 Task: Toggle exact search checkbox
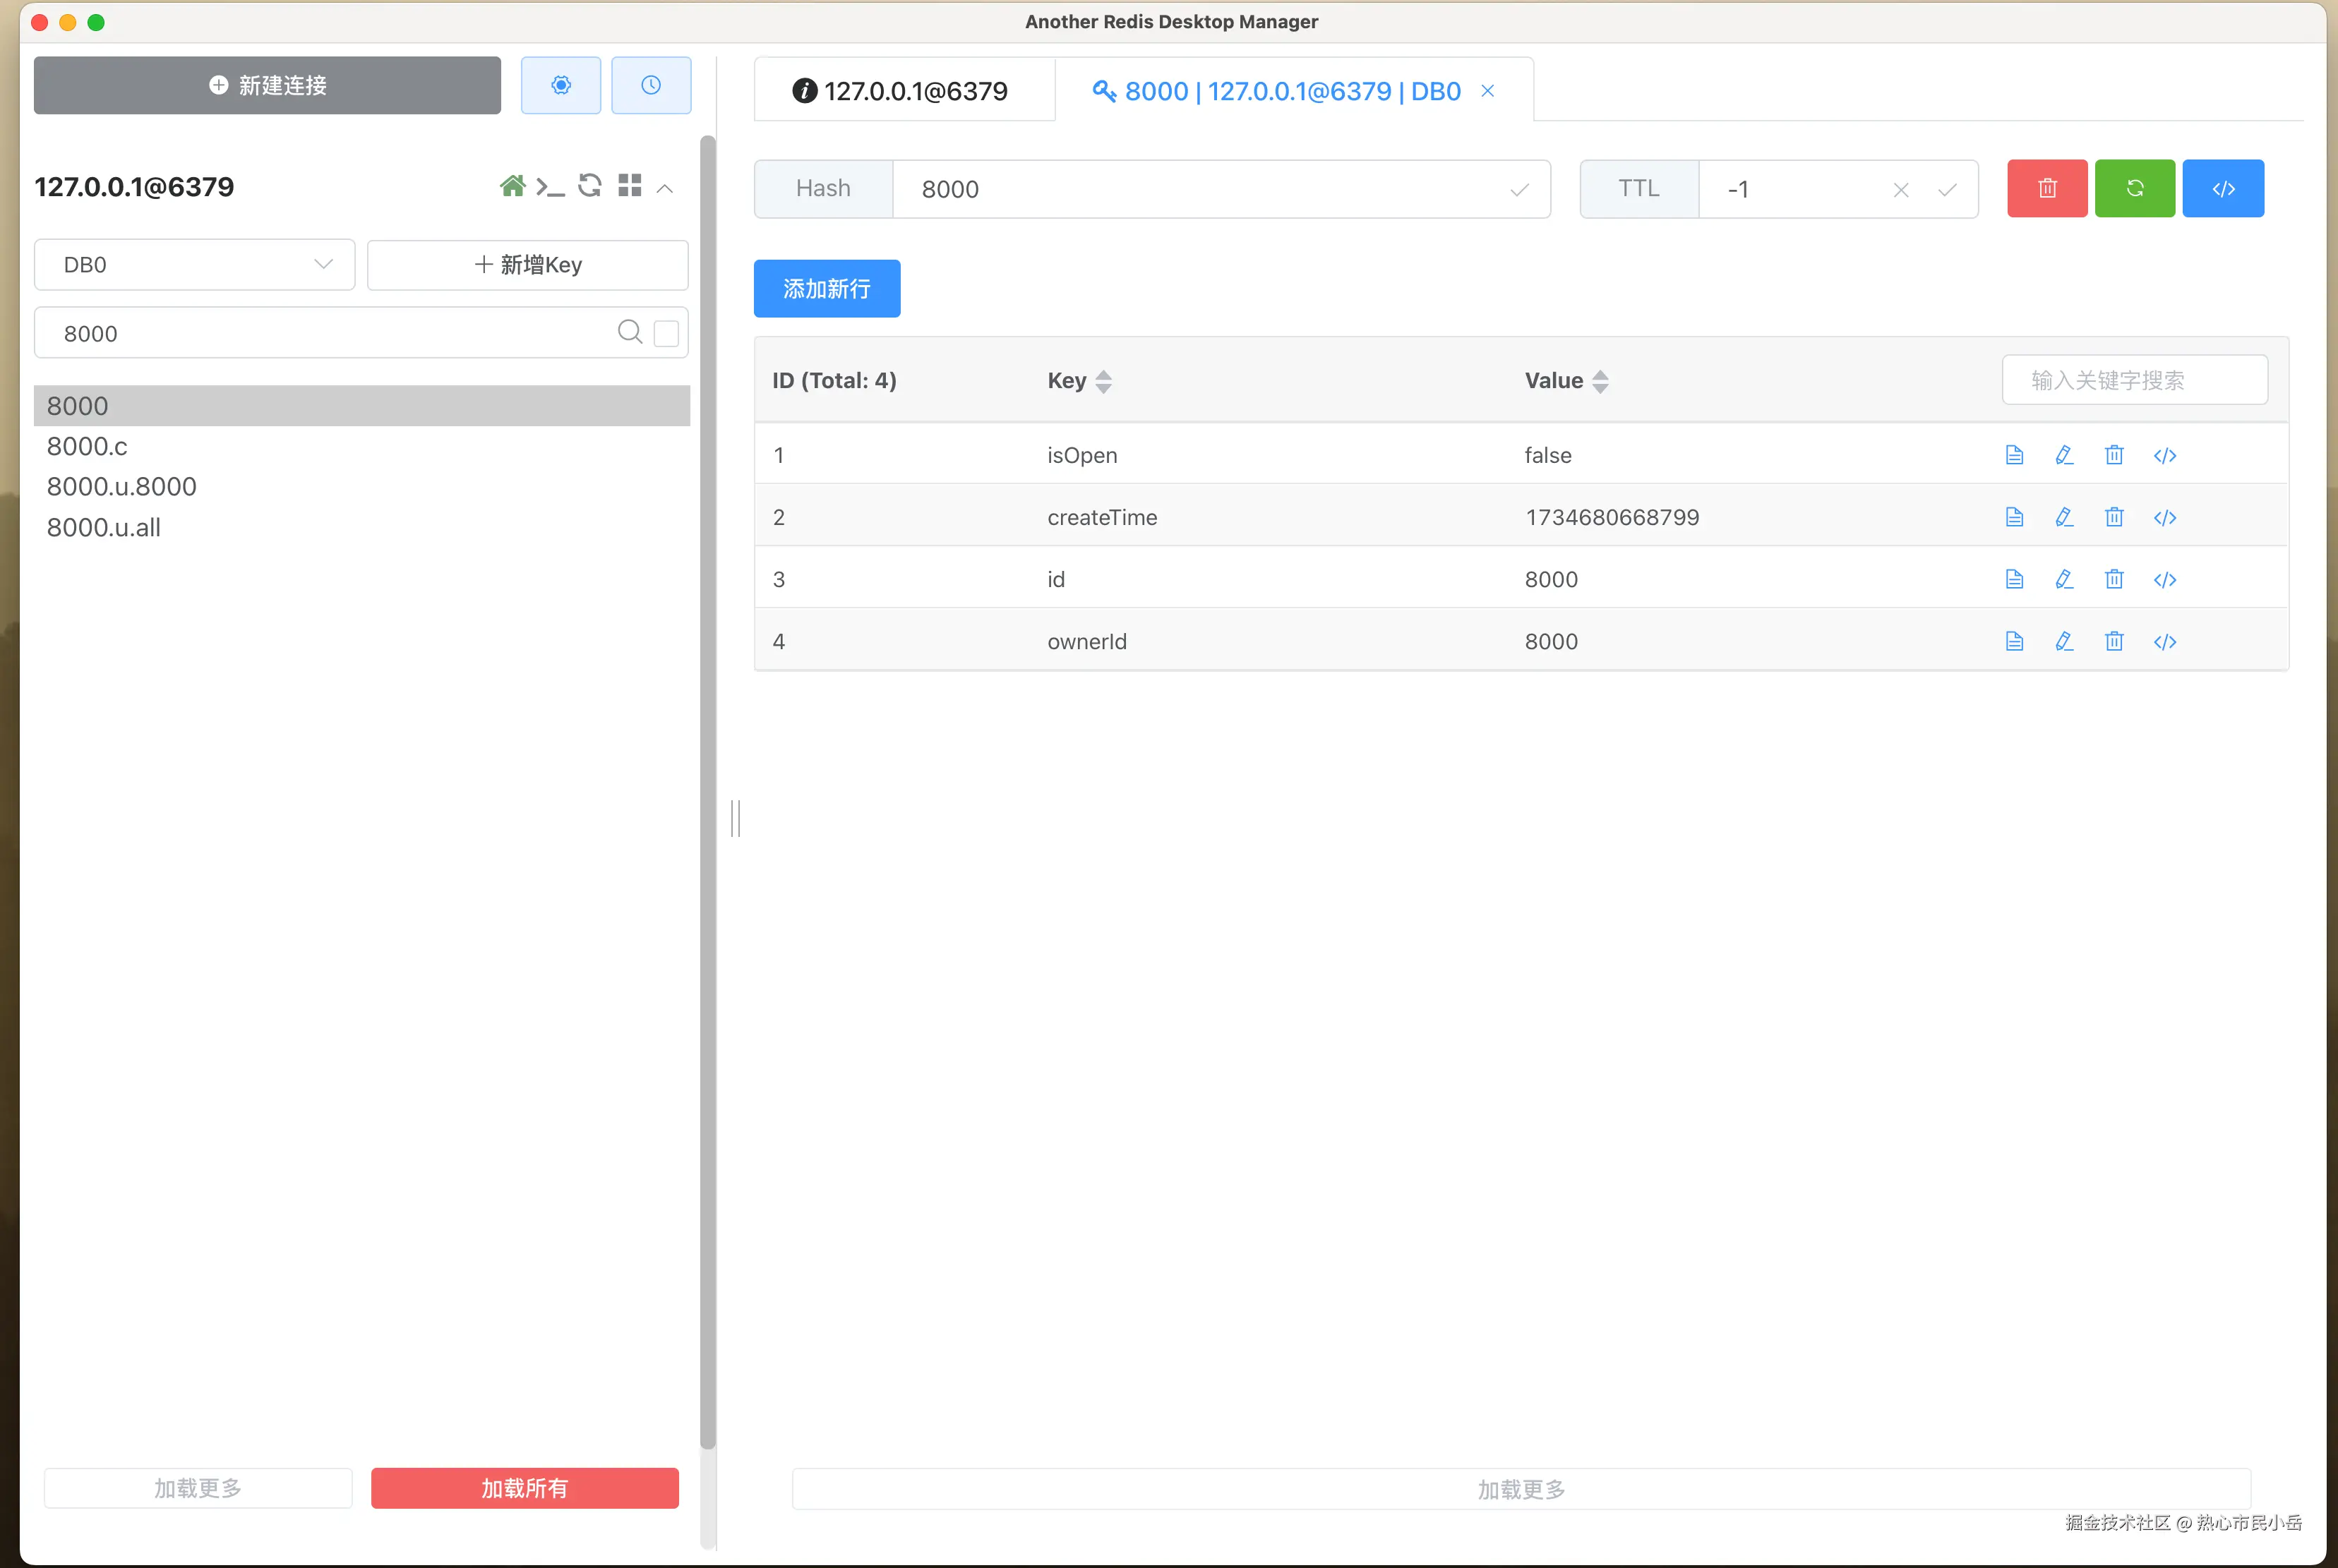(x=666, y=333)
